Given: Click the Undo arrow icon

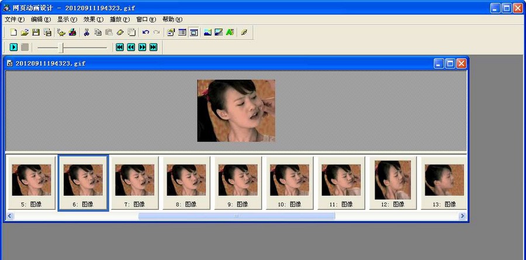Looking at the screenshot, I should click(146, 33).
